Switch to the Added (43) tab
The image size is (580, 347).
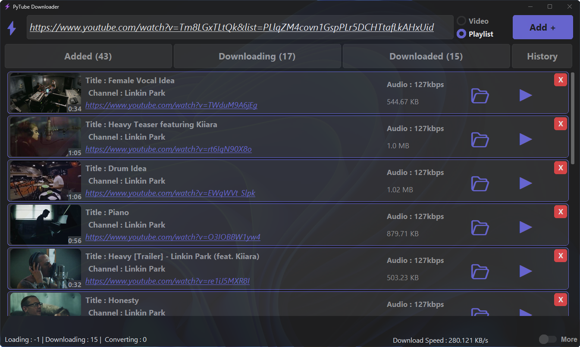[88, 56]
